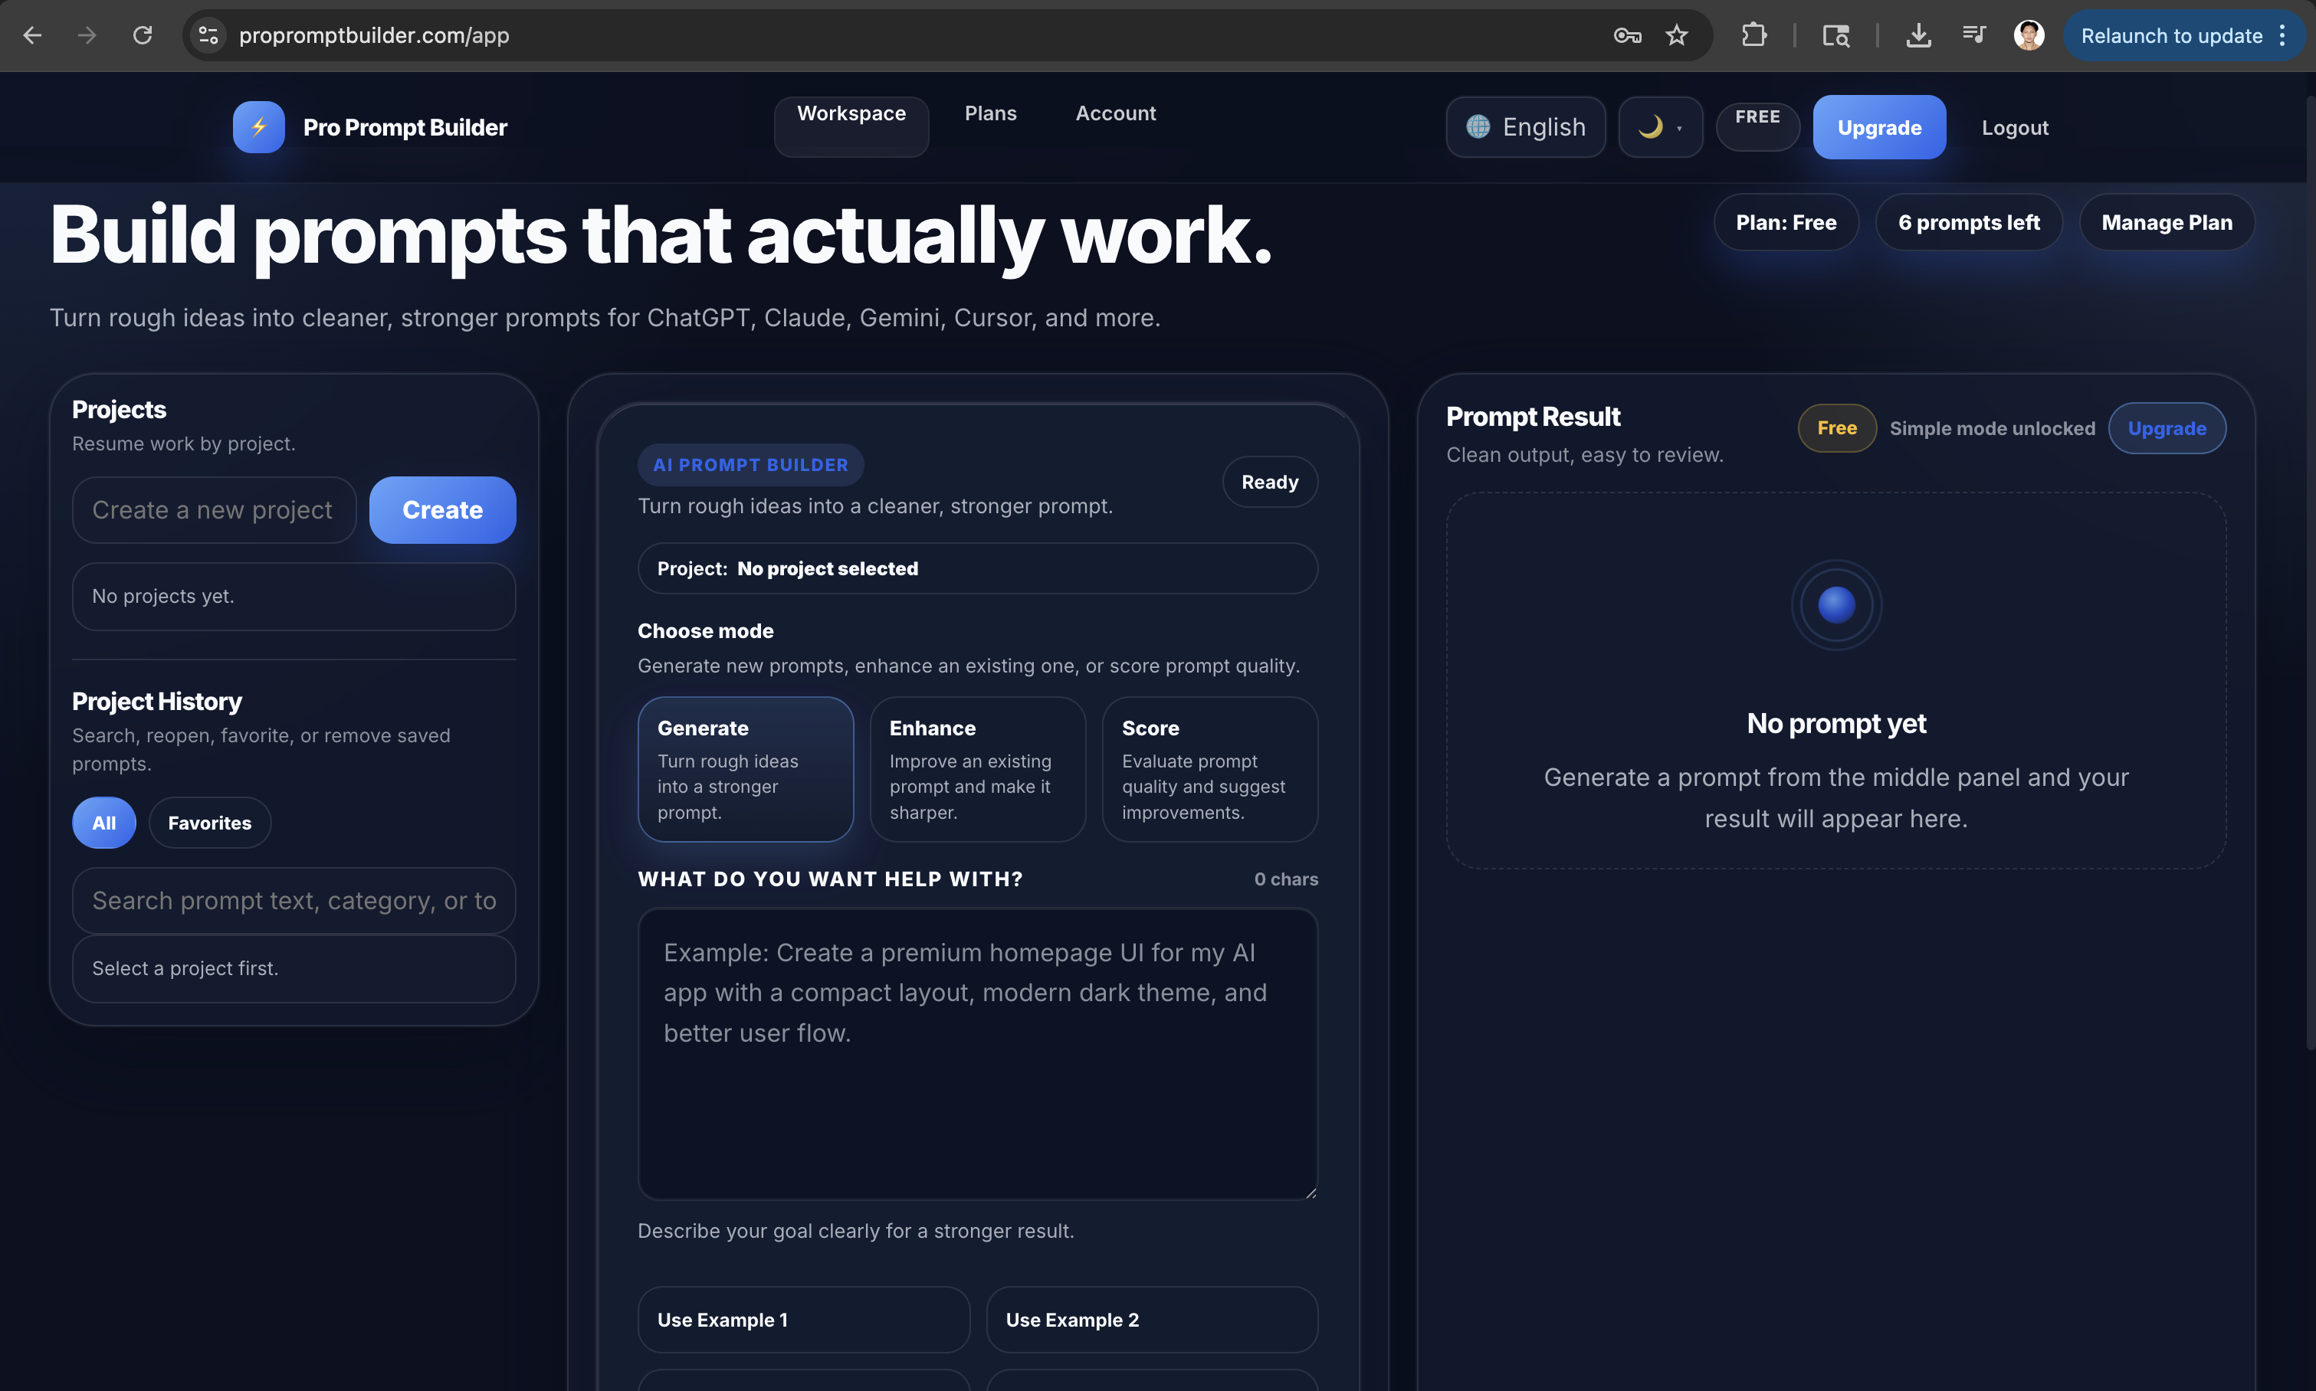Screen dimensions: 2316x1391
Task: Click the Pro Prompt Builder lightning logo
Action: point(259,126)
